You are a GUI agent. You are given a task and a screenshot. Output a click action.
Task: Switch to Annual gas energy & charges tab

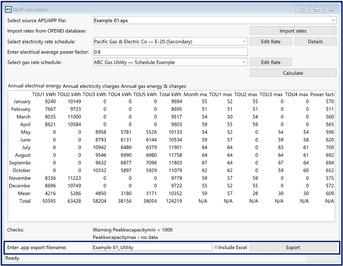[x=153, y=86]
